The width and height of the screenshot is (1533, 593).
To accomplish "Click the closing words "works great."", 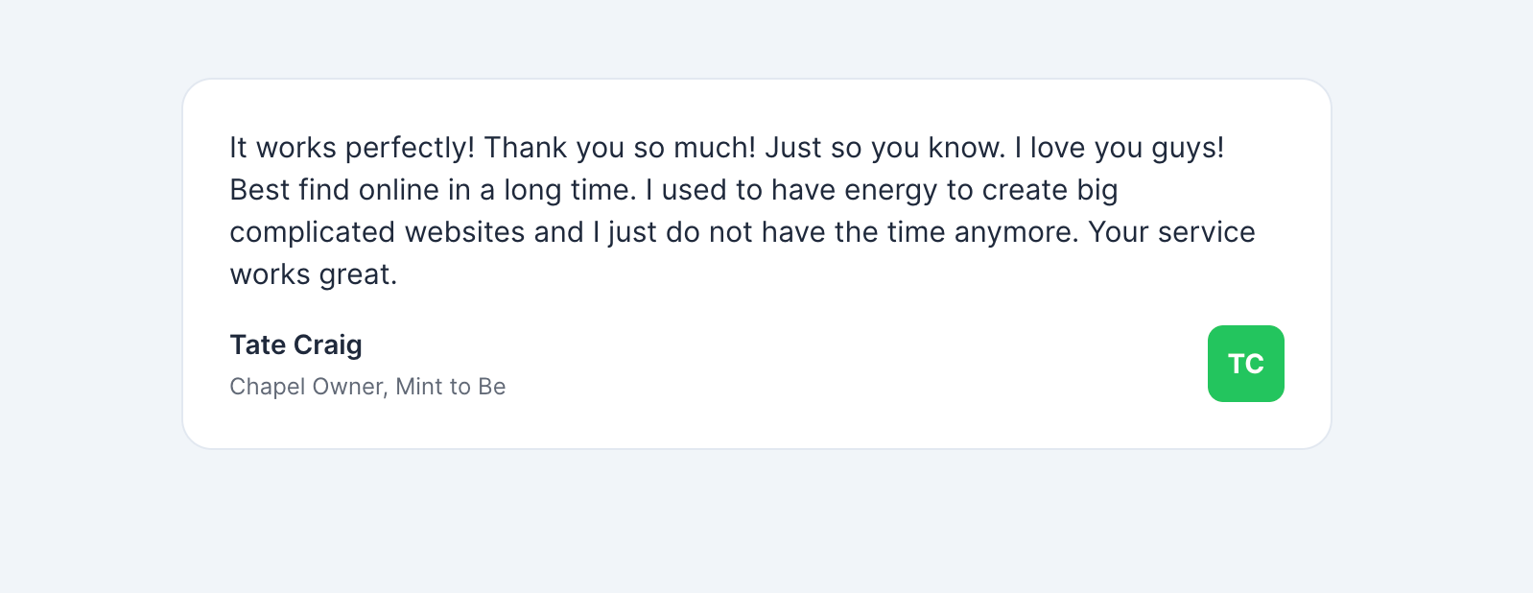I will 314,274.
